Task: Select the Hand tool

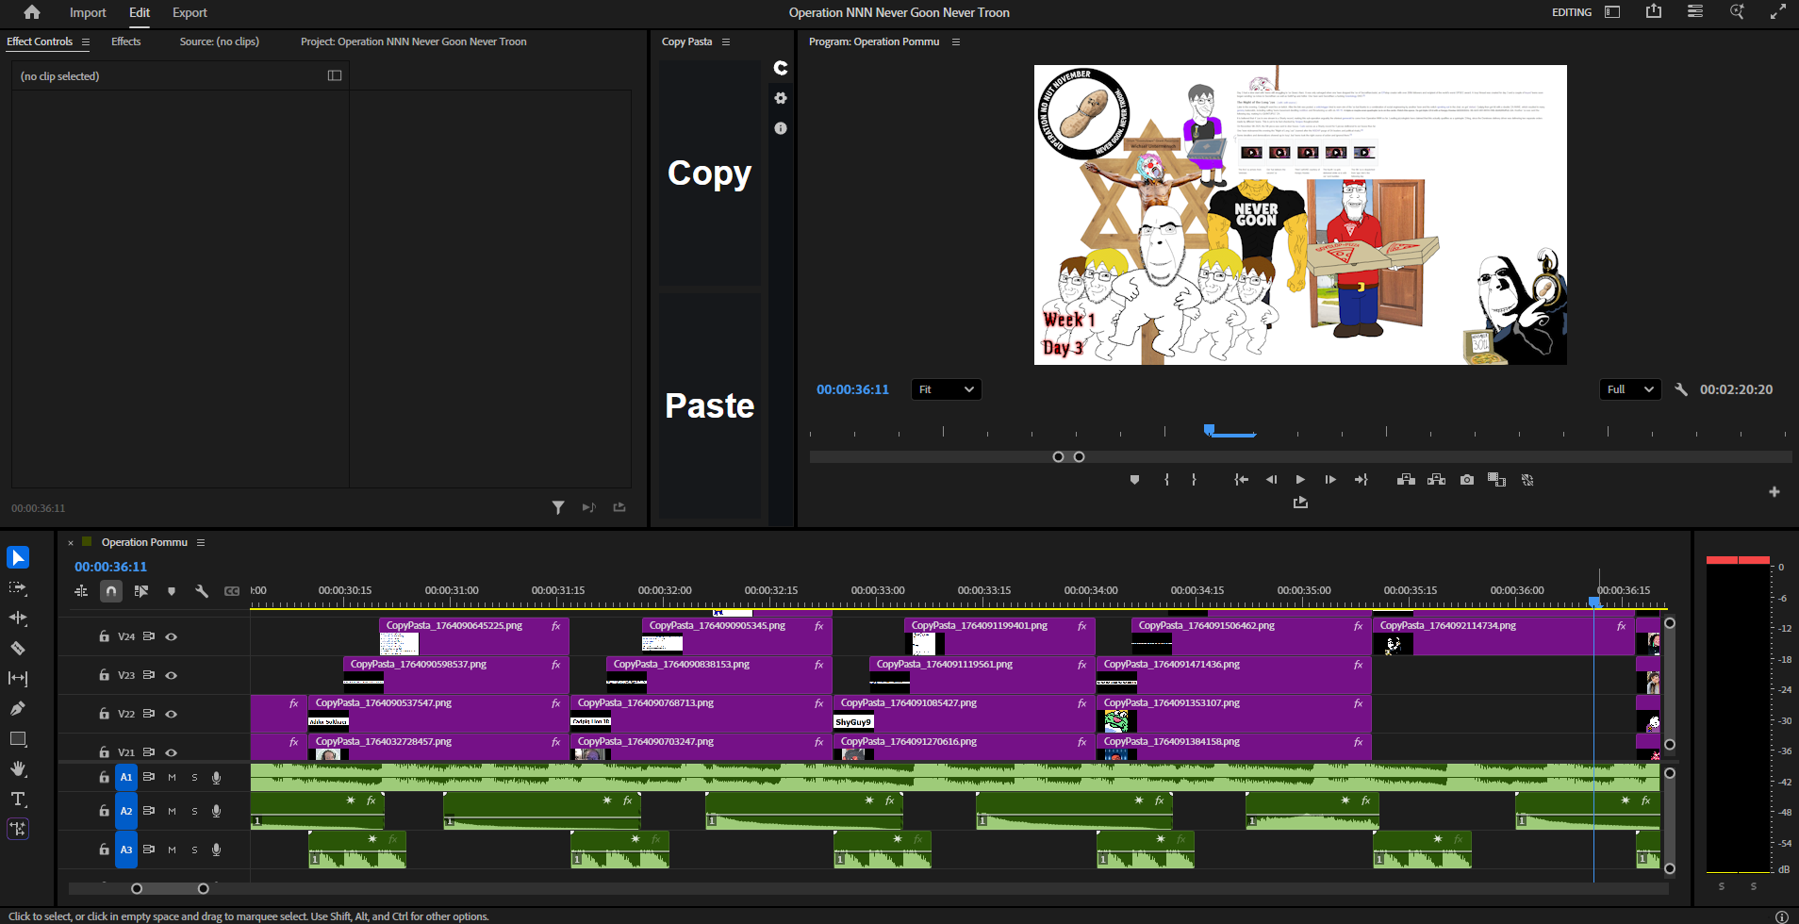Action: [18, 769]
